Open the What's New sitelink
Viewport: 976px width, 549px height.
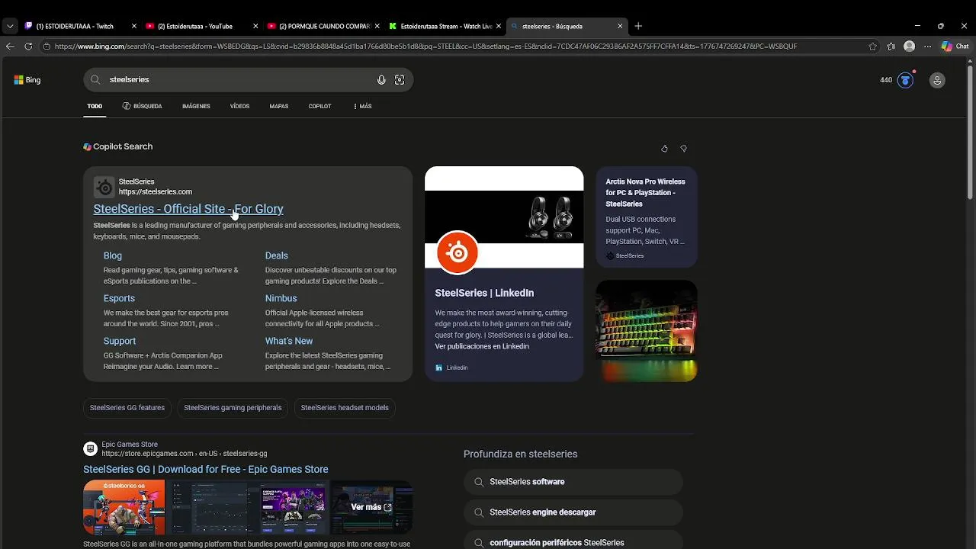tap(289, 341)
